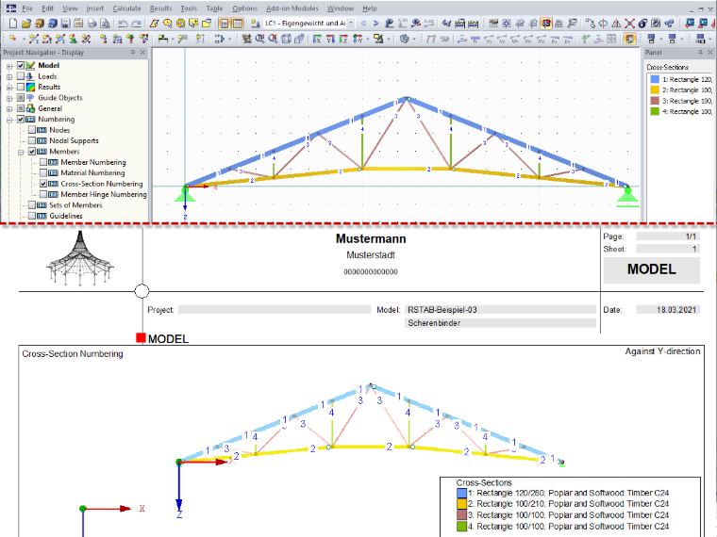Click the RSTAB application icon in menu bar

11,8
